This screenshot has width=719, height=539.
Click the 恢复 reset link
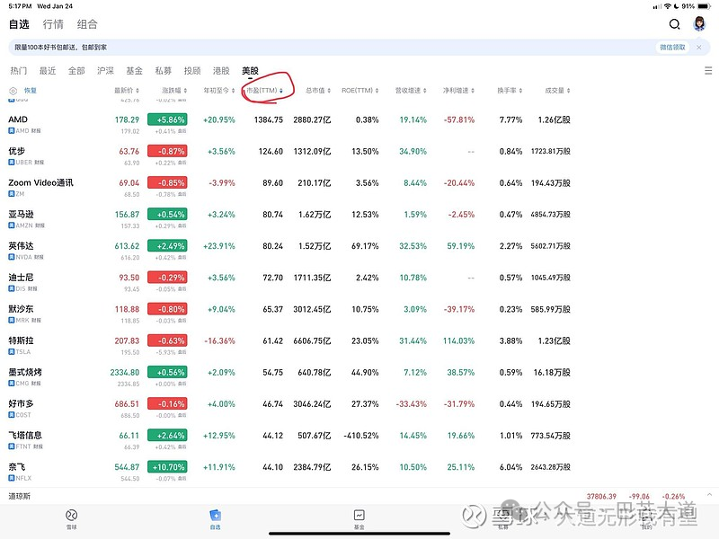pyautogui.click(x=31, y=91)
